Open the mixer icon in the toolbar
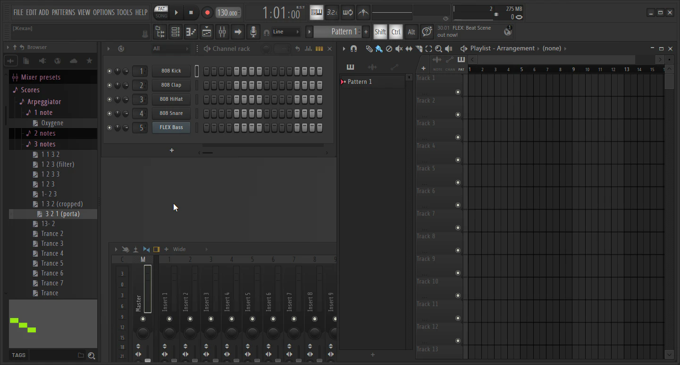Viewport: 680px width, 365px height. (222, 32)
